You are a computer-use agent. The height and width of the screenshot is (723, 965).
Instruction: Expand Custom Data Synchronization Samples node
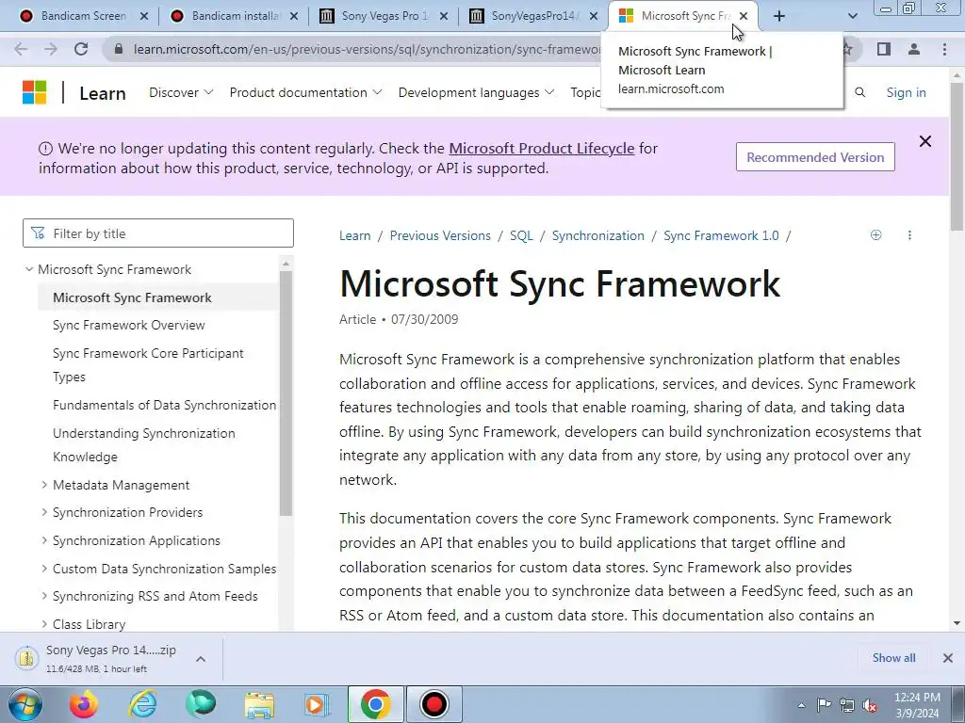(43, 568)
